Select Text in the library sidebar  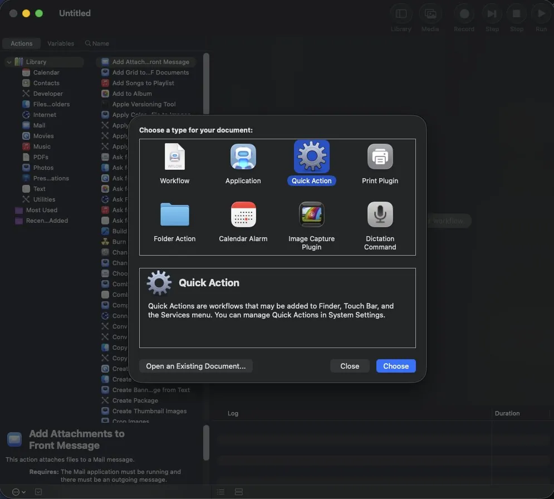(x=39, y=189)
